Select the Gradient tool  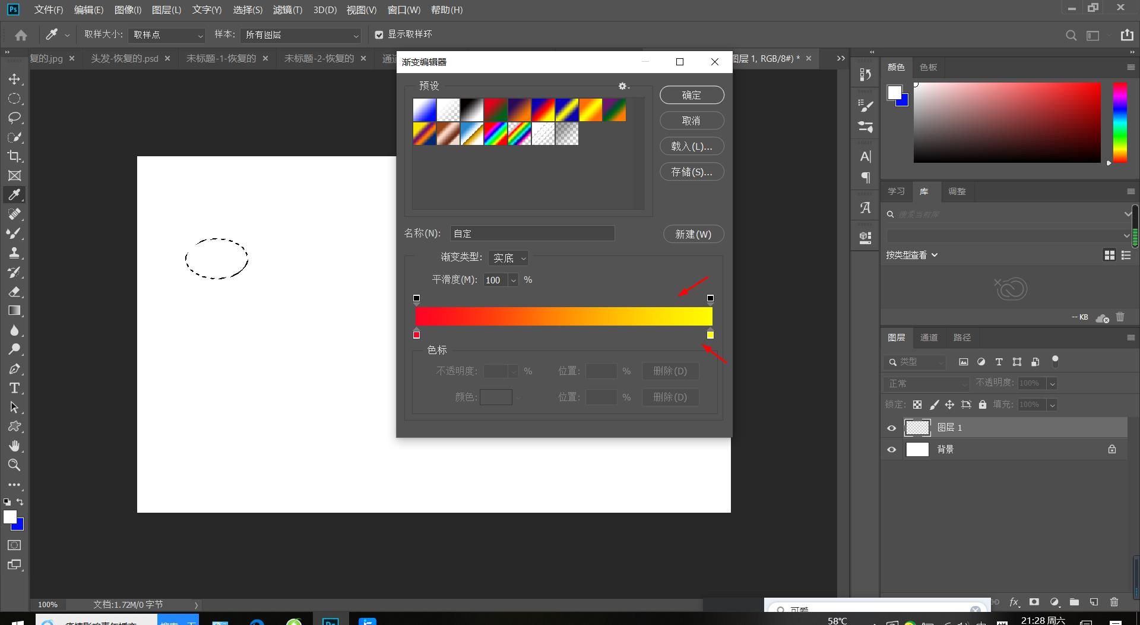14,311
